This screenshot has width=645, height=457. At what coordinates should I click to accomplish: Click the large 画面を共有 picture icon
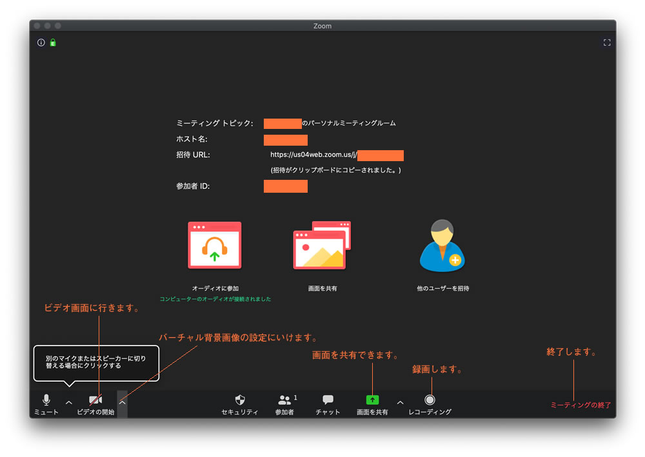[x=322, y=246]
